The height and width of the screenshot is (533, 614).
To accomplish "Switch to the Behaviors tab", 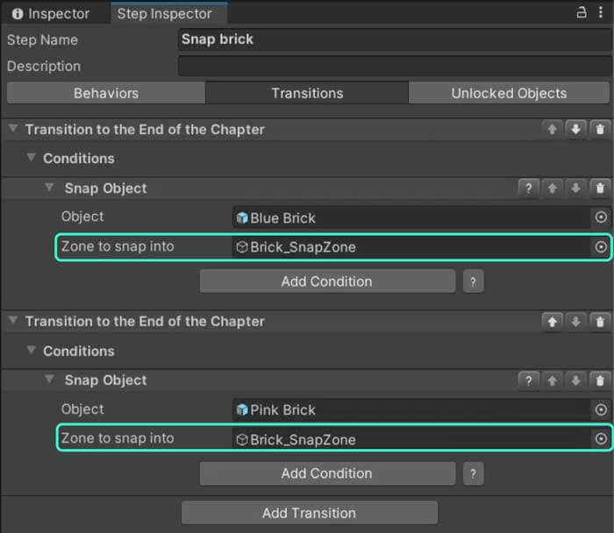I will pos(106,93).
